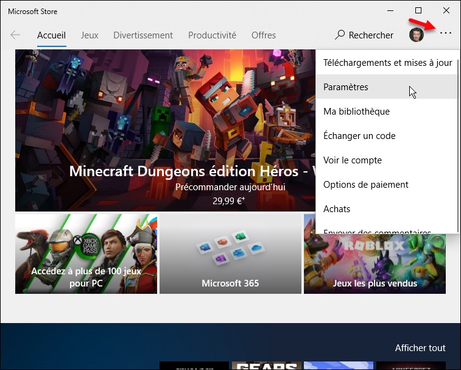Image resolution: width=461 pixels, height=370 pixels.
Task: Select Échanger un code
Action: (359, 136)
